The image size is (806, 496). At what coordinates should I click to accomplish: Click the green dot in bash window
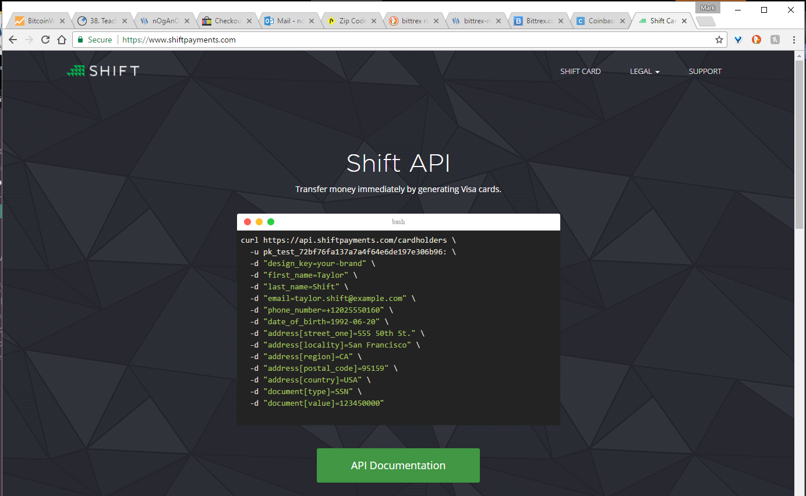tap(271, 222)
